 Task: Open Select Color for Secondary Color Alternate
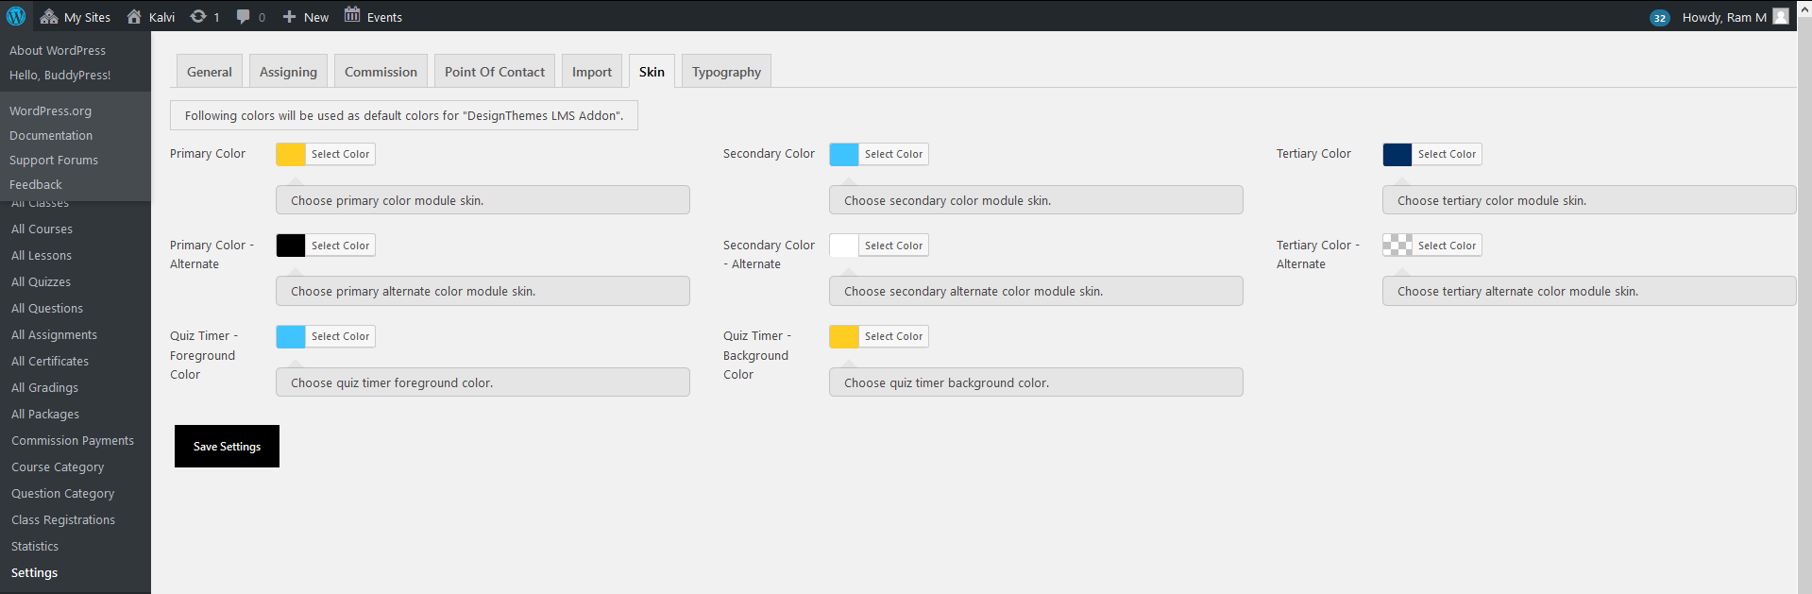click(893, 246)
